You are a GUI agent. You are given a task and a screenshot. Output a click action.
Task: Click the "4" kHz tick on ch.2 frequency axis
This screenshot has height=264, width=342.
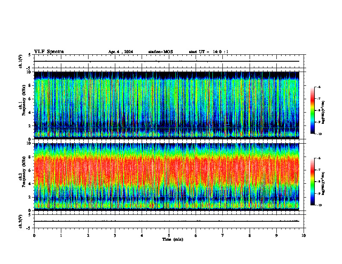tap(30, 184)
